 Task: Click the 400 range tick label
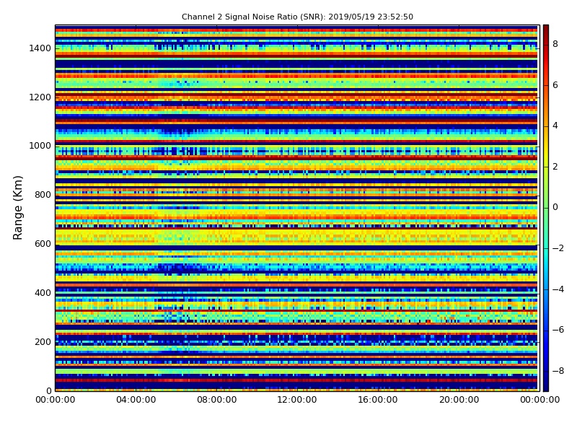(43, 293)
